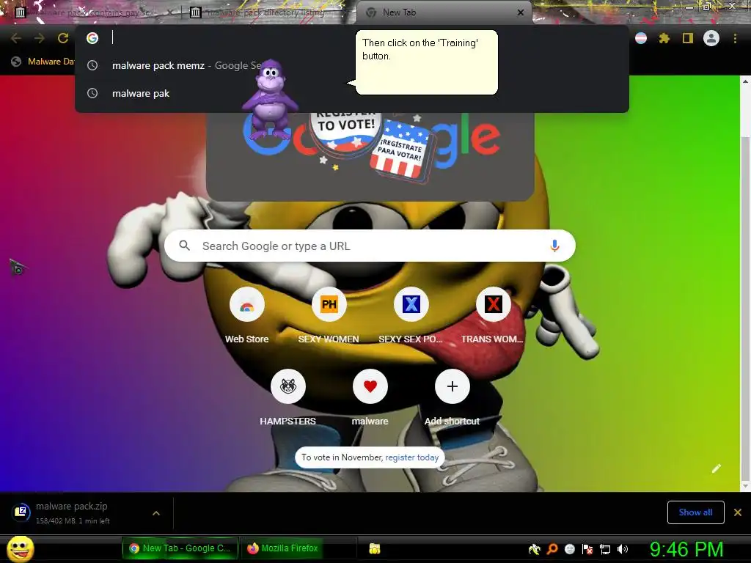Viewport: 751px width, 563px height.
Task: Click the scrollbar up arrow
Action: pyautogui.click(x=745, y=81)
